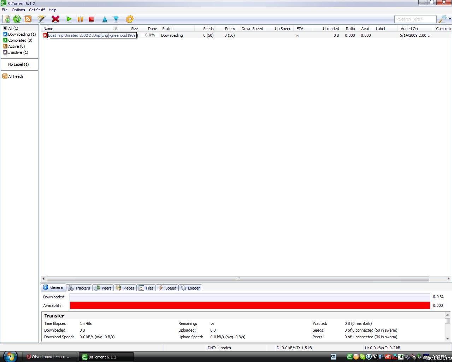Viewport: 454px width, 362px height.
Task: Sort torrents by the Size column
Action: click(130, 29)
